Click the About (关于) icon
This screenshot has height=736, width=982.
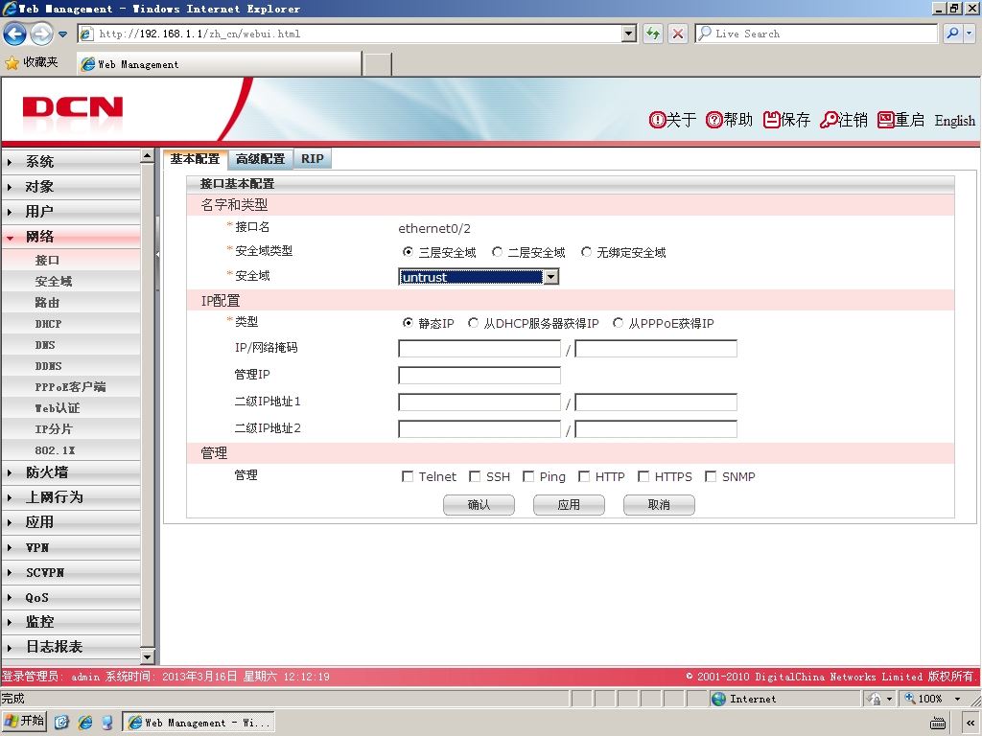tap(656, 120)
